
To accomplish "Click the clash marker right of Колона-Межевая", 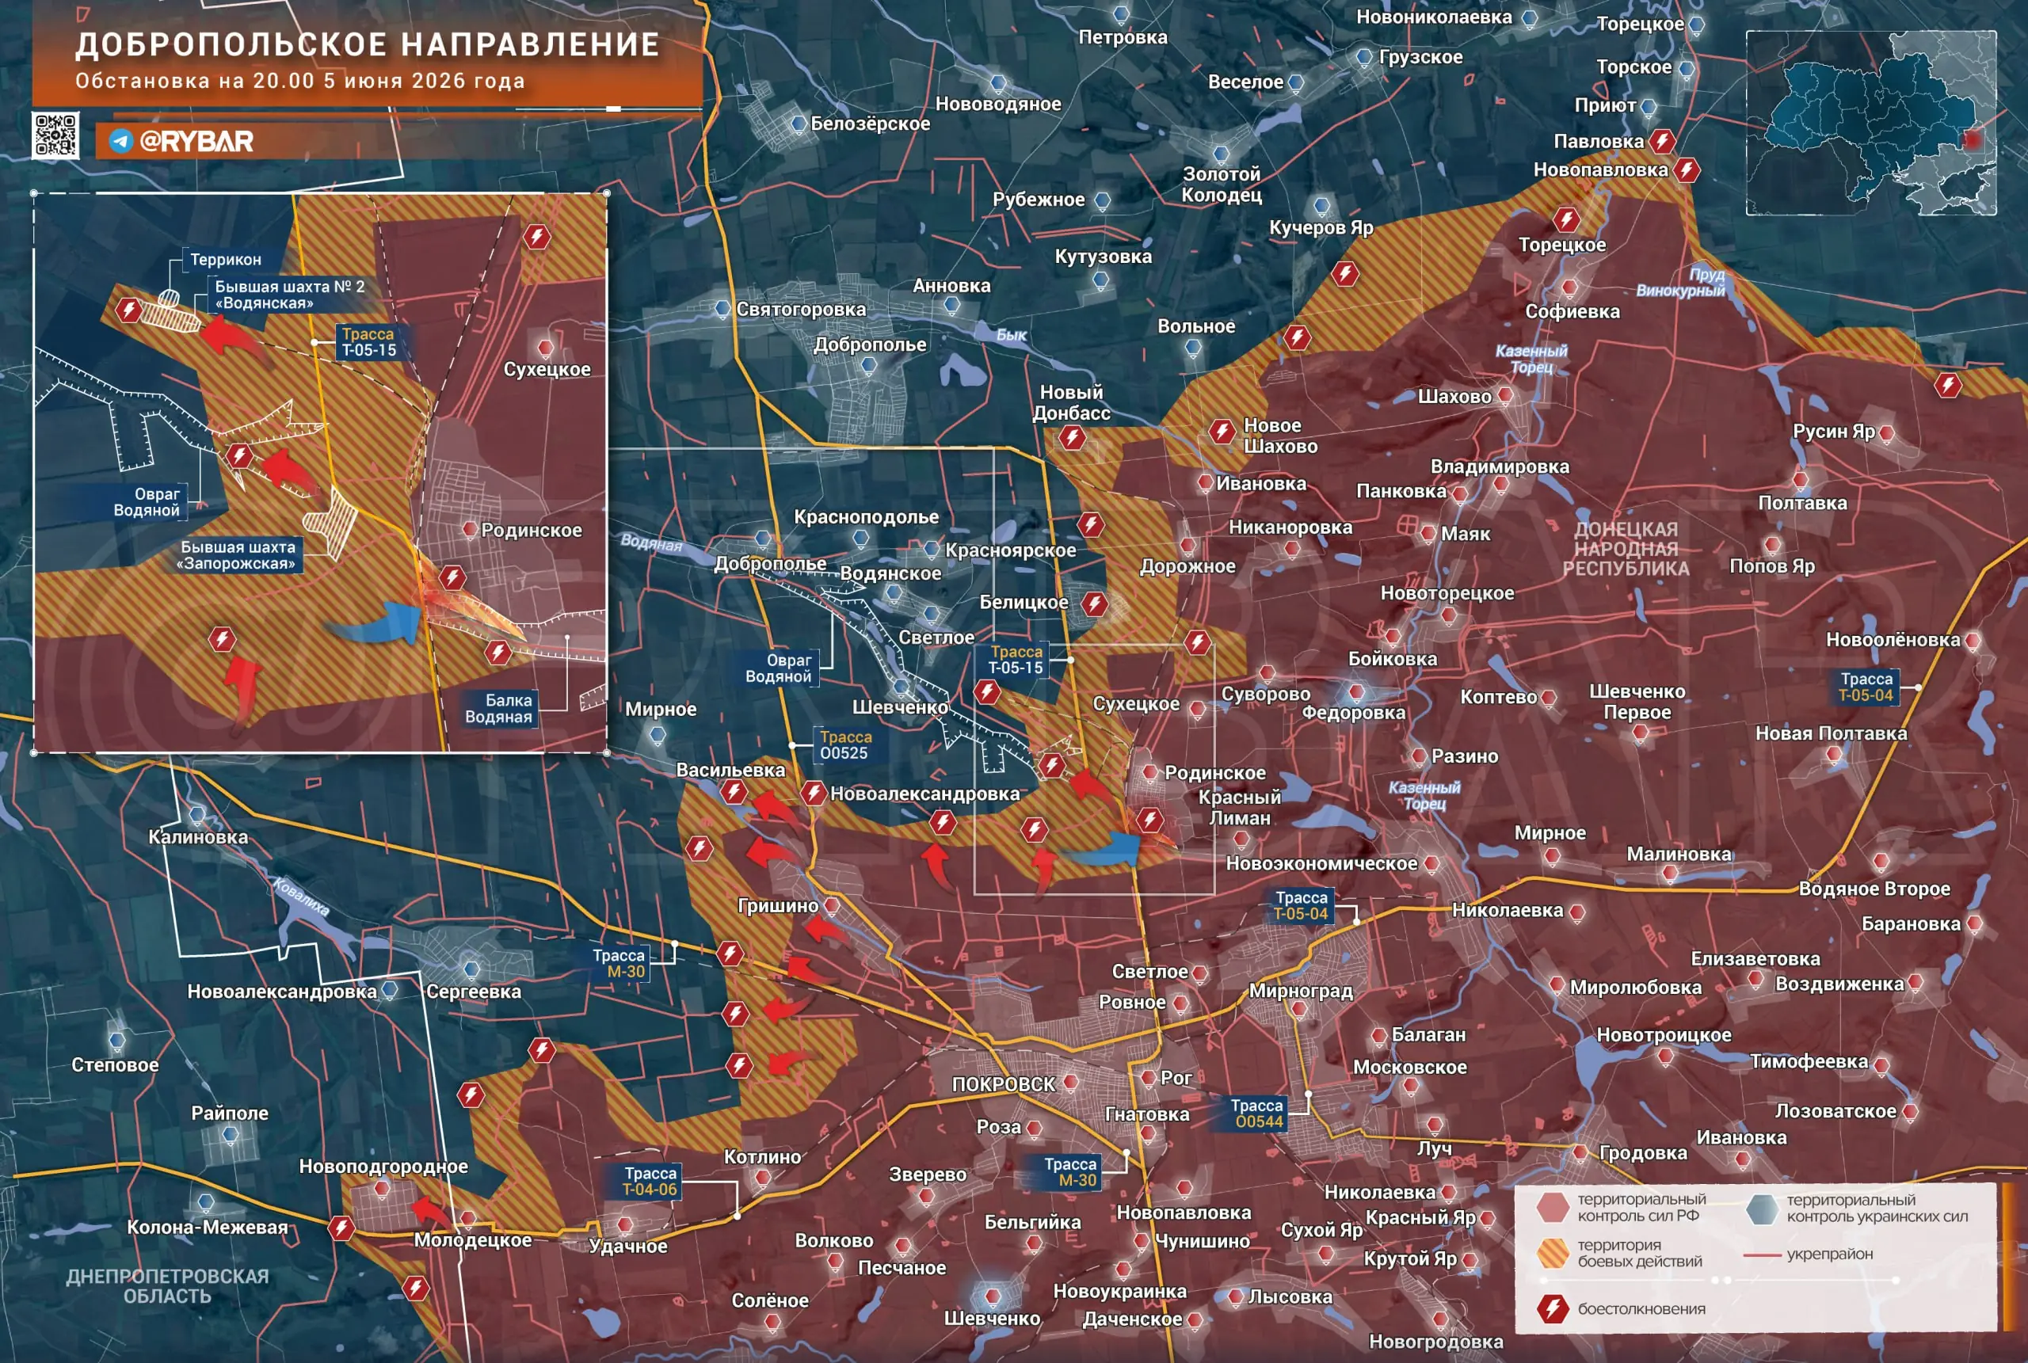I will pos(341,1228).
